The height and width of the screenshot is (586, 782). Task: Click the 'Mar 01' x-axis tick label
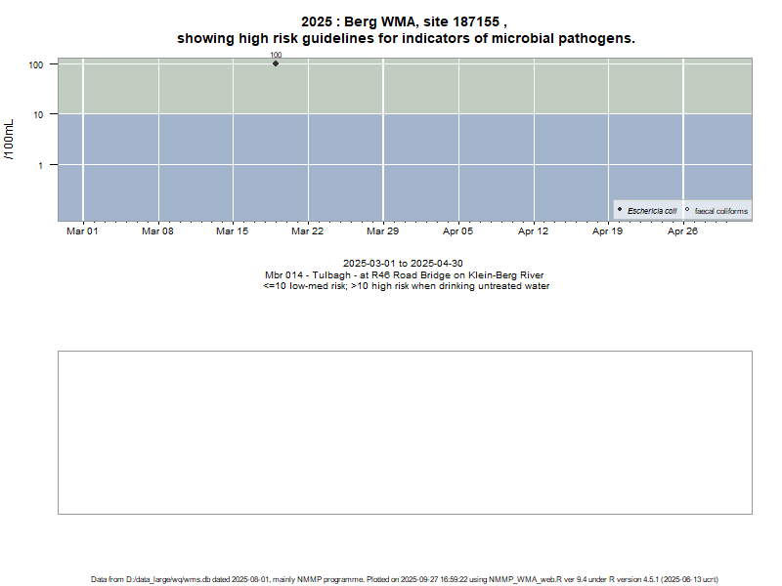click(82, 231)
